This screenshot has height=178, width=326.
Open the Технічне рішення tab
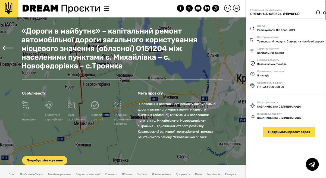pyautogui.click(x=59, y=174)
